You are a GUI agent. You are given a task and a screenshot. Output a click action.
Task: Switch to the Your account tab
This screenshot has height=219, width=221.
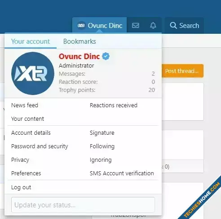click(31, 41)
